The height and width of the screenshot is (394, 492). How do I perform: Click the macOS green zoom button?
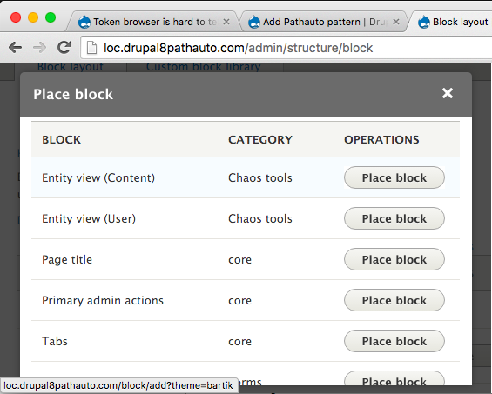coord(51,17)
